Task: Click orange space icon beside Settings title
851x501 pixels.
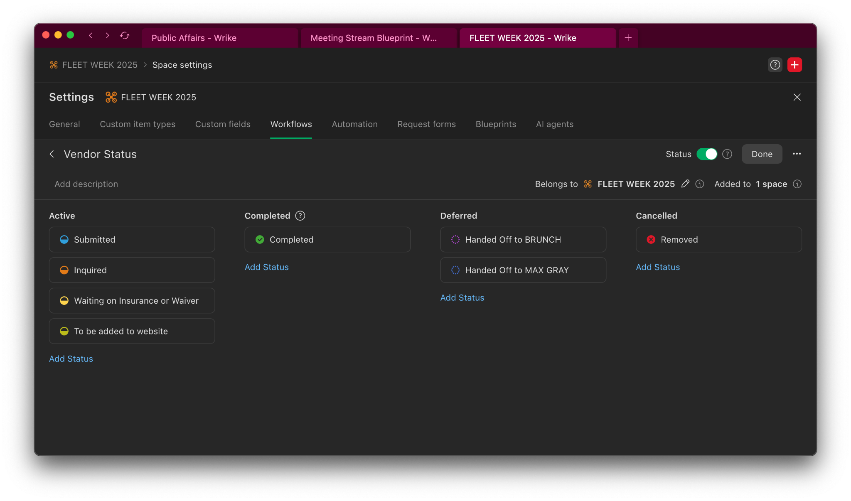Action: (111, 97)
